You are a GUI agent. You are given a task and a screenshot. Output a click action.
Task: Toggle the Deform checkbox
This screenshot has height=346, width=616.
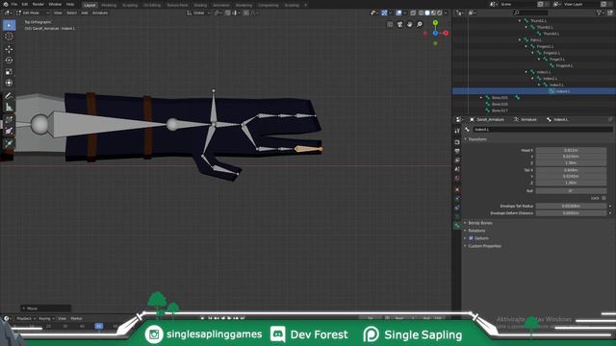tap(471, 238)
